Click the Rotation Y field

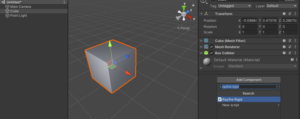tap(270, 26)
